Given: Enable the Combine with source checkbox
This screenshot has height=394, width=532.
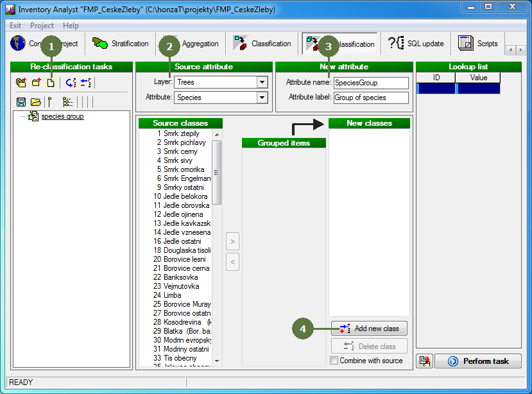Looking at the screenshot, I should click(334, 361).
